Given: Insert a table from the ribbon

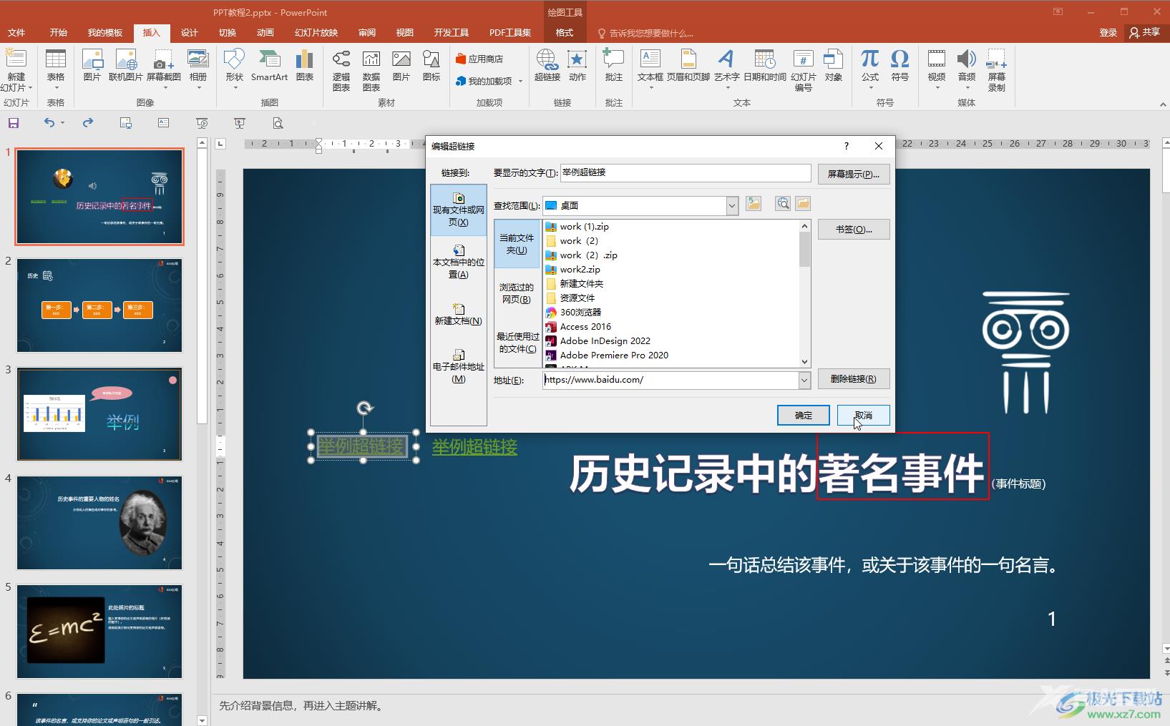Looking at the screenshot, I should (x=55, y=69).
